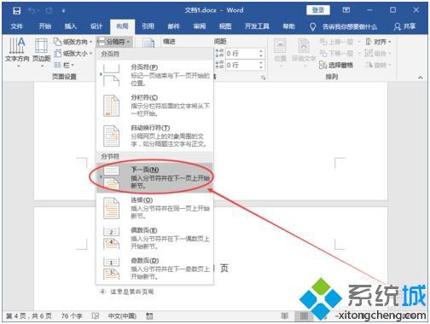This screenshot has height=324, width=430.
Task: Switch to the 视图 tab
Action: point(225,26)
